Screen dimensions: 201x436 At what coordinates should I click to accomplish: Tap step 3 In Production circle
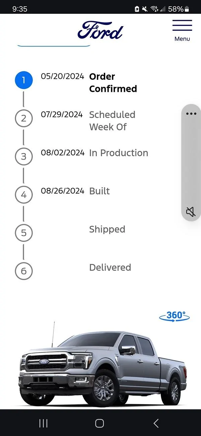23,156
